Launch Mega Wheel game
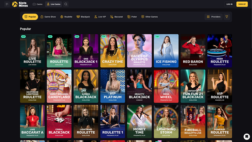The image size is (252, 142). coord(166,86)
